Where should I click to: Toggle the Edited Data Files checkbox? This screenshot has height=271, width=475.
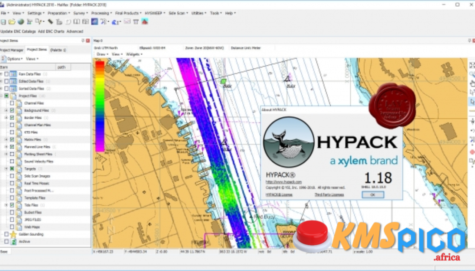[x=6, y=81]
